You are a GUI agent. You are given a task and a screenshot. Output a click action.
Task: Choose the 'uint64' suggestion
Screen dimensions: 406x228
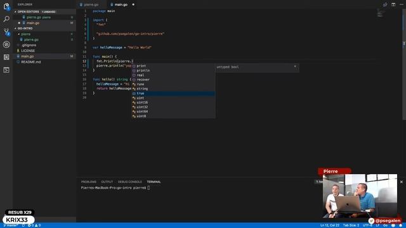[x=173, y=111]
